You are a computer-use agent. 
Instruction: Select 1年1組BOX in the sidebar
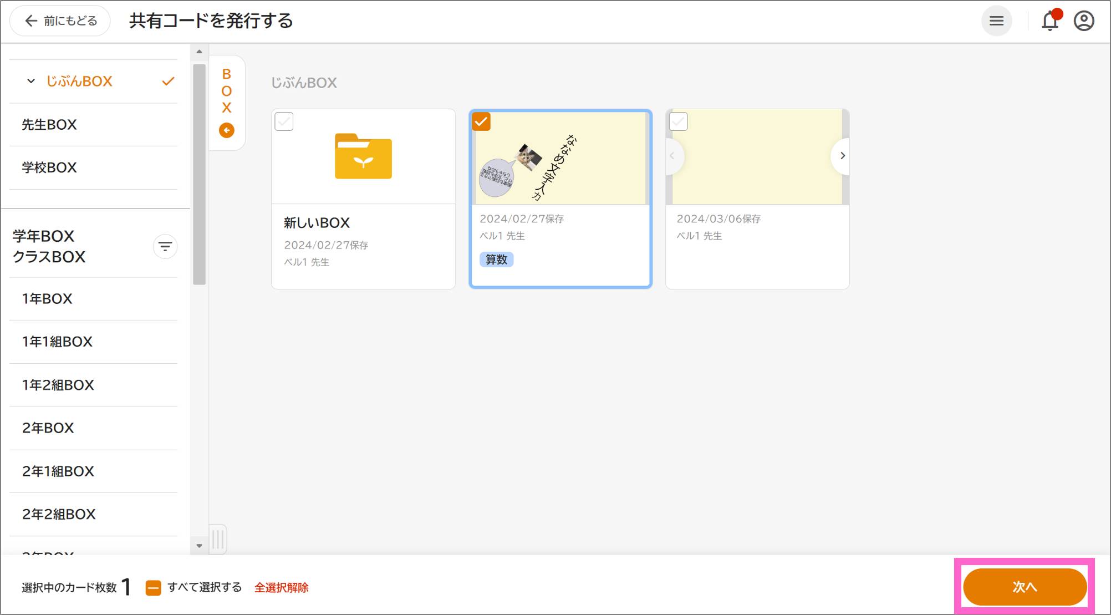point(57,342)
